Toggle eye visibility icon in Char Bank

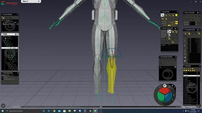18,24
